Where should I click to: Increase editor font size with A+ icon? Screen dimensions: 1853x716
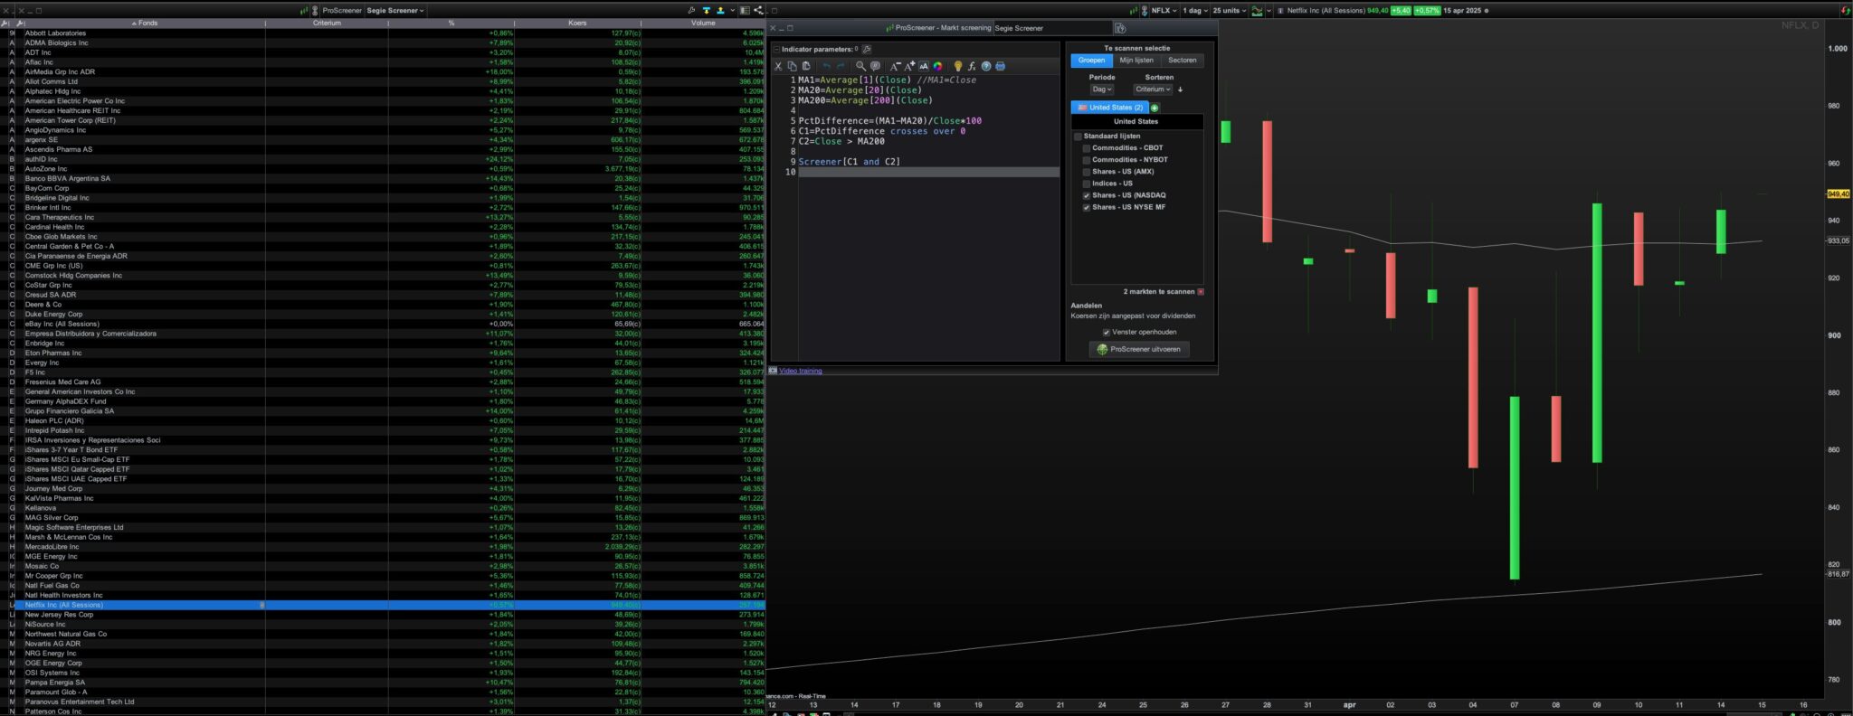click(x=909, y=66)
